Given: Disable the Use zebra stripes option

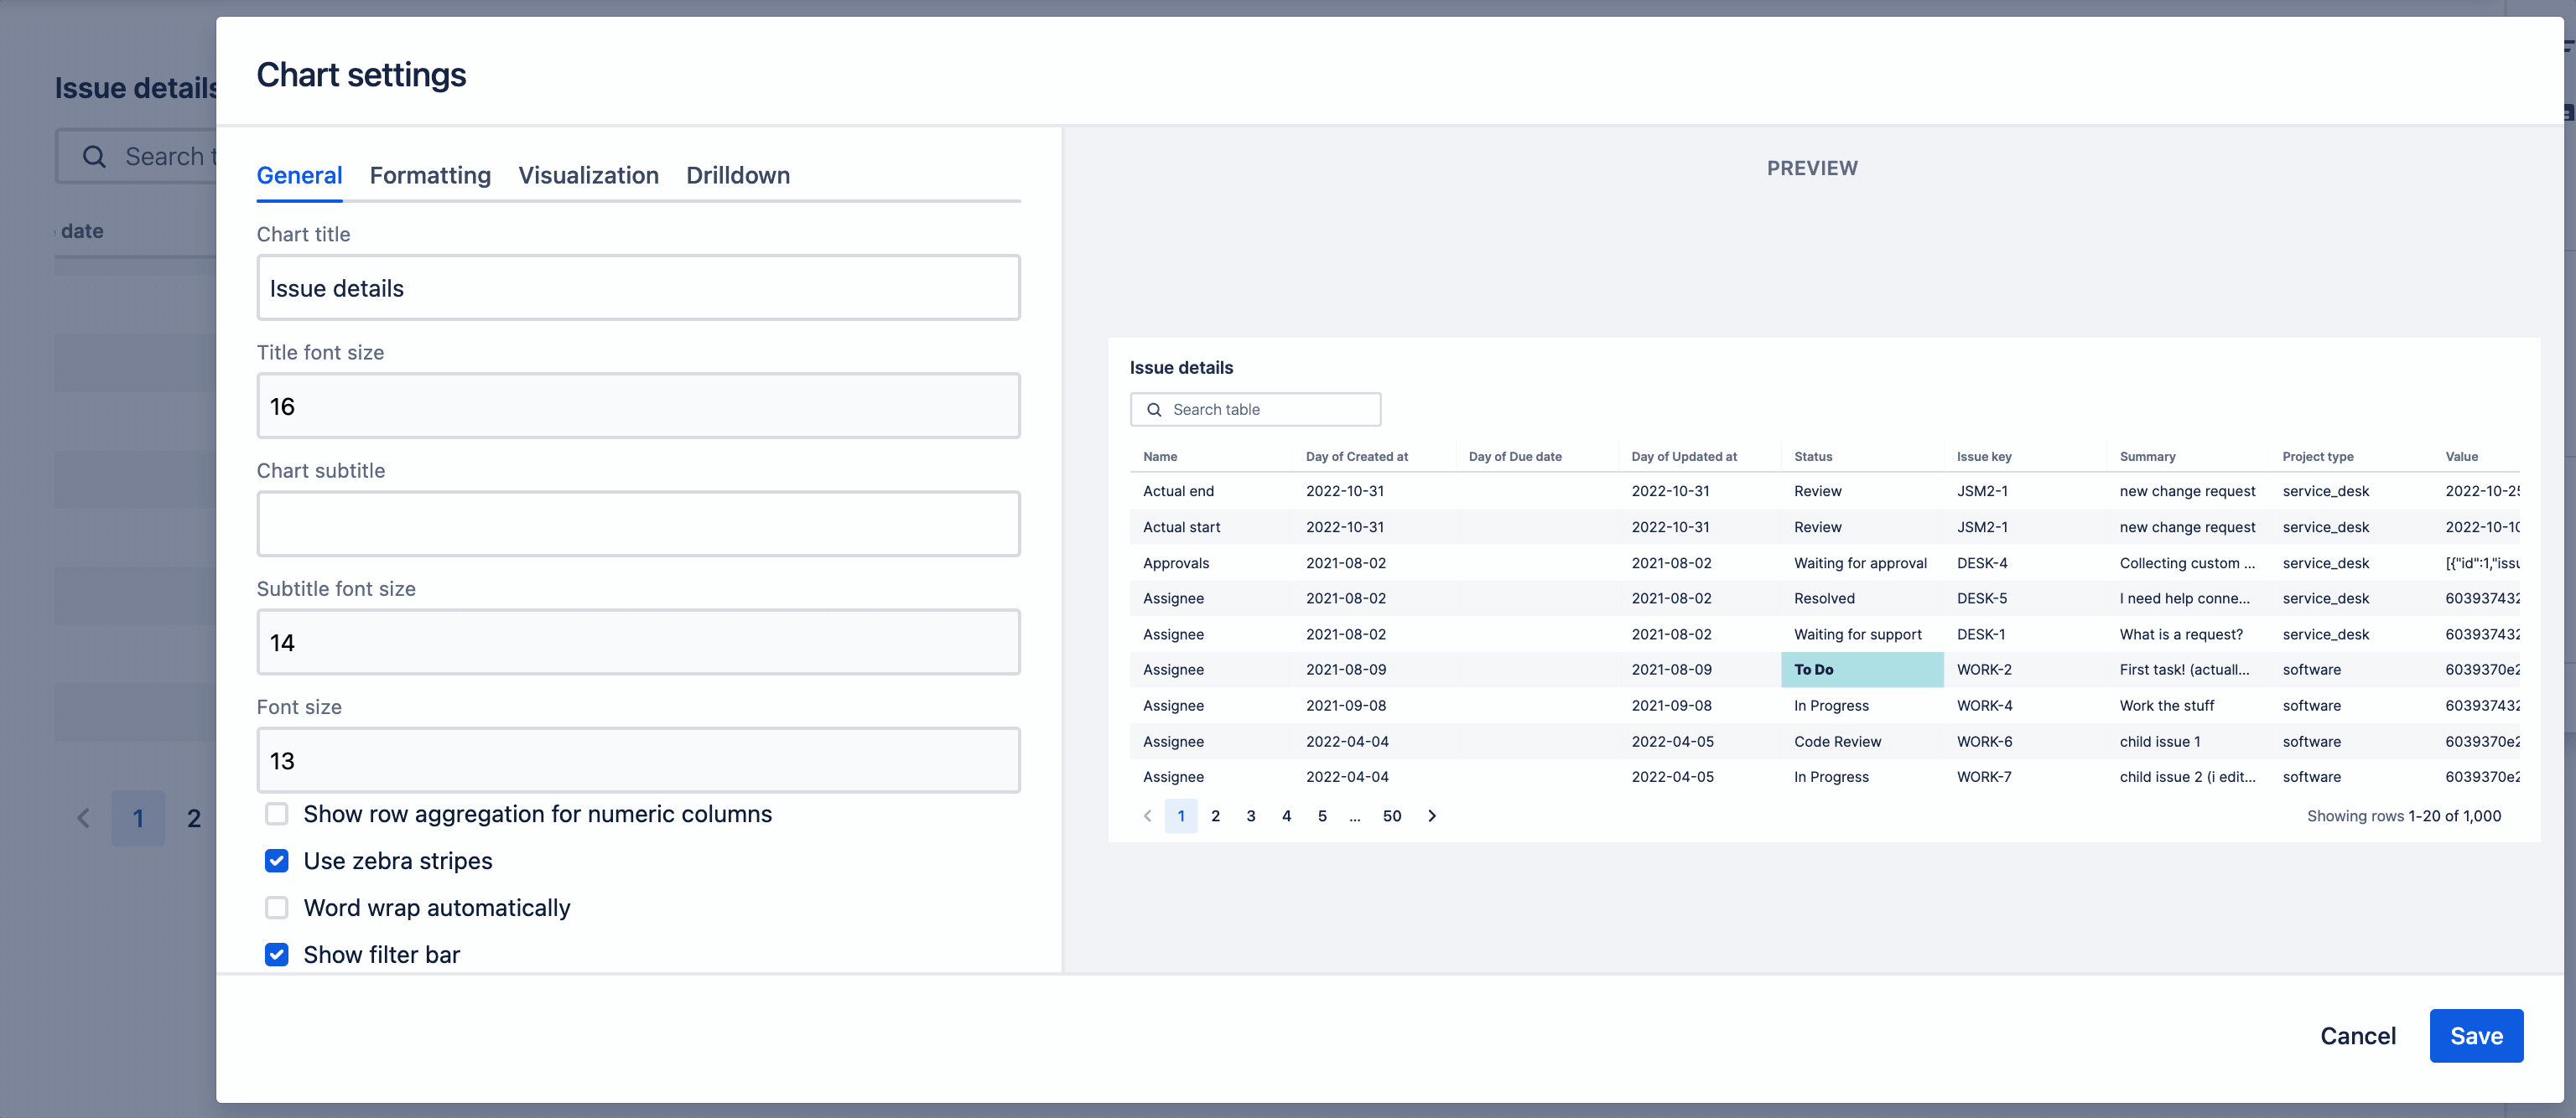Looking at the screenshot, I should point(276,860).
